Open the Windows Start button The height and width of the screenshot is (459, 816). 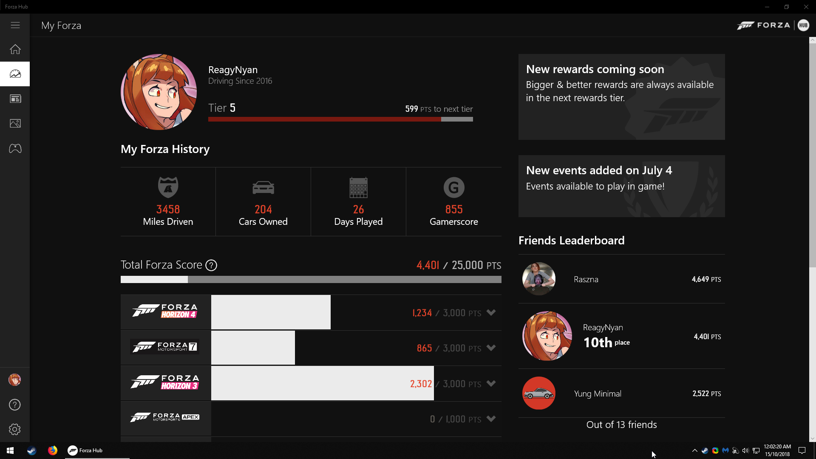point(10,450)
